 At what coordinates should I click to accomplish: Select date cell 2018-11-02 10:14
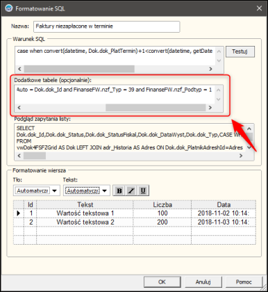(224, 213)
